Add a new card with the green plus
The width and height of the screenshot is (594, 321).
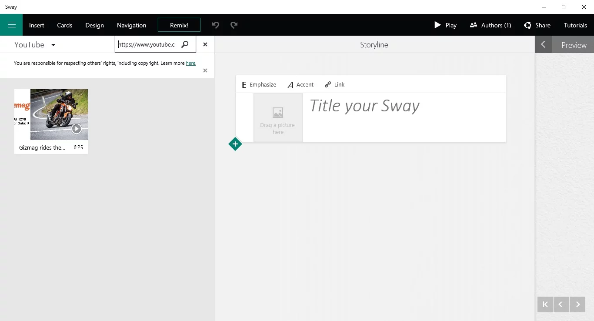(235, 144)
